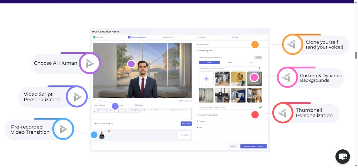This screenshot has height=168, width=358.
Task: Click the pink hotspot dot on the background thumbnail
Action: pyautogui.click(x=254, y=77)
